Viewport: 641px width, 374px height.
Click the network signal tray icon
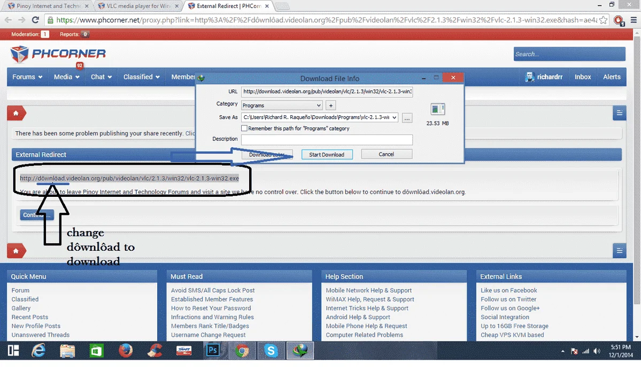coord(586,351)
